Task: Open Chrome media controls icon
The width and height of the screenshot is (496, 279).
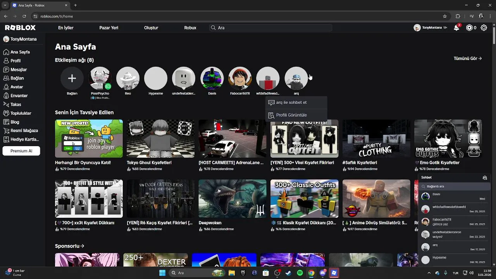Action: pos(472,16)
